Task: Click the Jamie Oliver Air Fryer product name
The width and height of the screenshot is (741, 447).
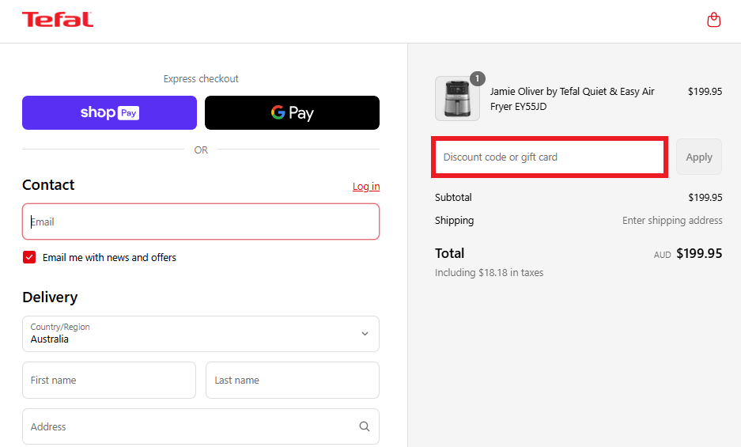Action: pos(573,99)
